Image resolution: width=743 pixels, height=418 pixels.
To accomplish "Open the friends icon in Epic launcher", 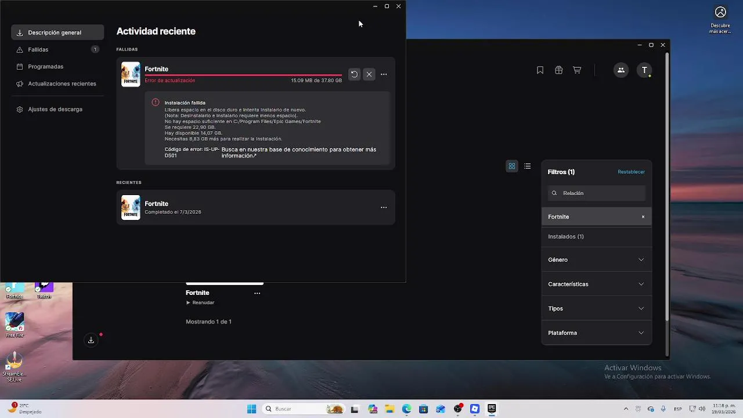I will point(621,70).
